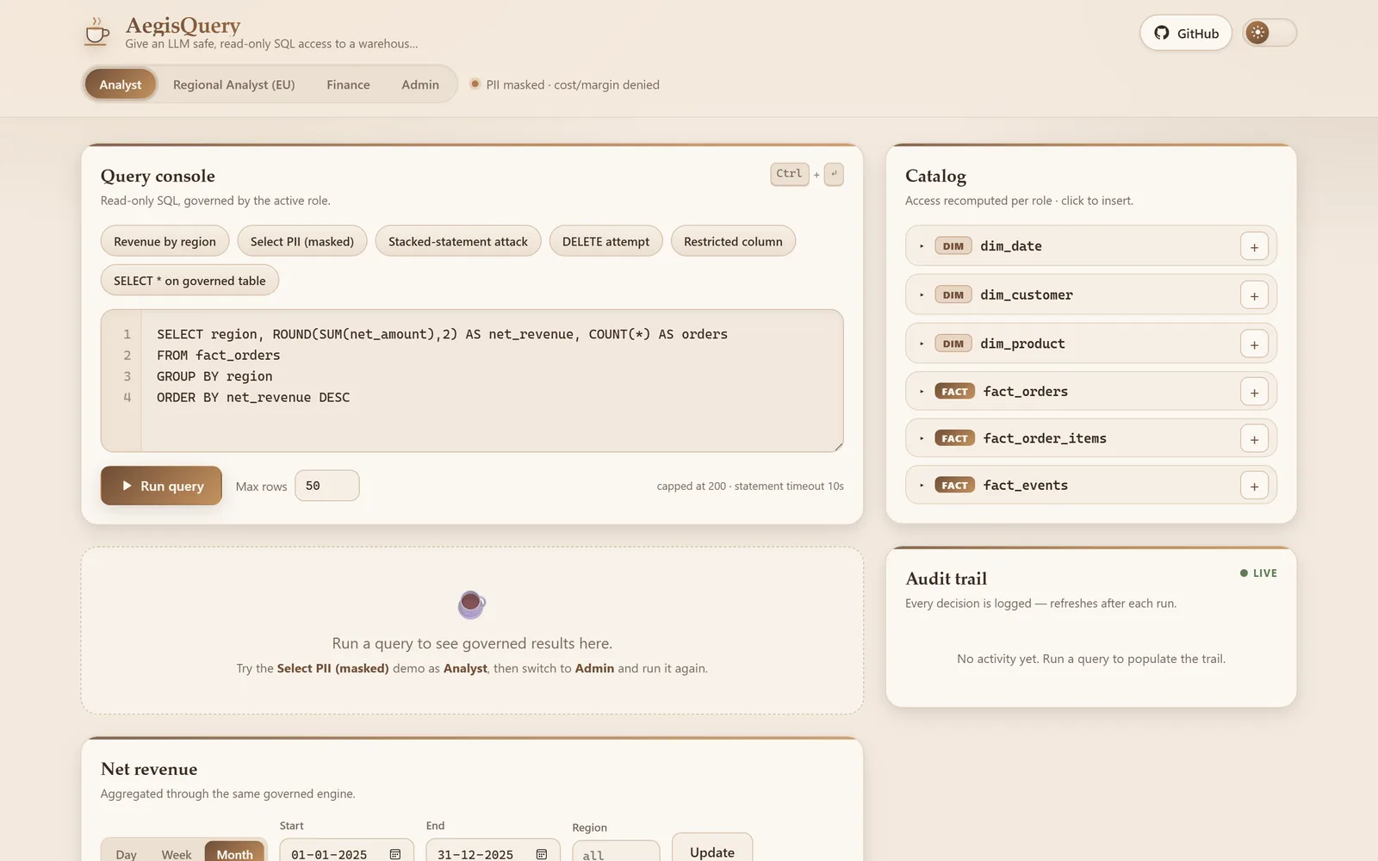The image size is (1378, 861).
Task: Load SELECT * on governed table demo
Action: pos(189,281)
